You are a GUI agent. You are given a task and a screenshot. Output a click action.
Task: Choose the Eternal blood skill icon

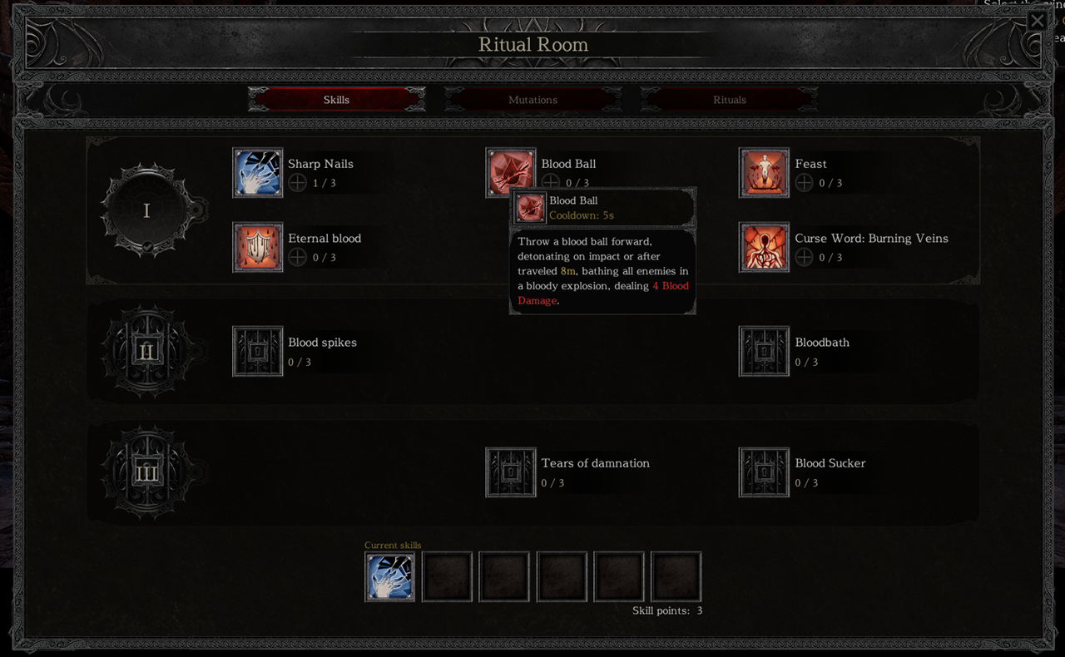(258, 247)
